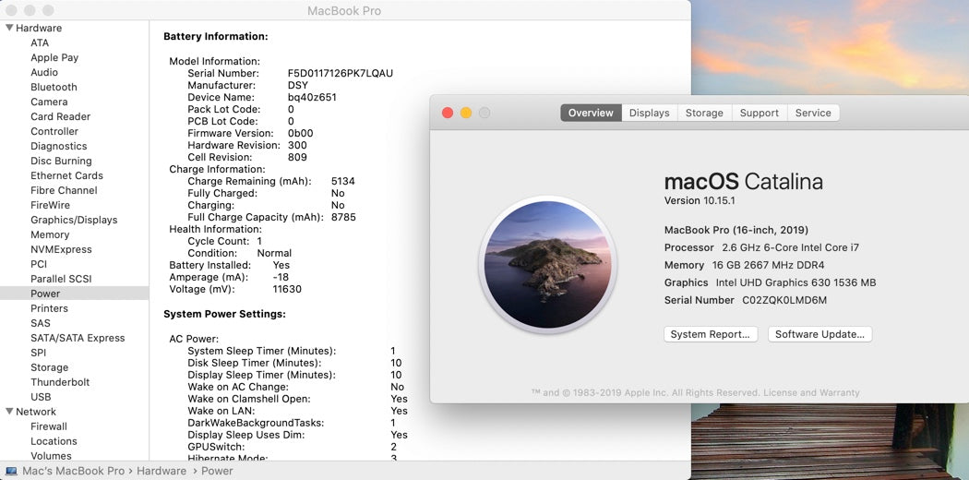Open the Audio hardware entry

coord(44,72)
